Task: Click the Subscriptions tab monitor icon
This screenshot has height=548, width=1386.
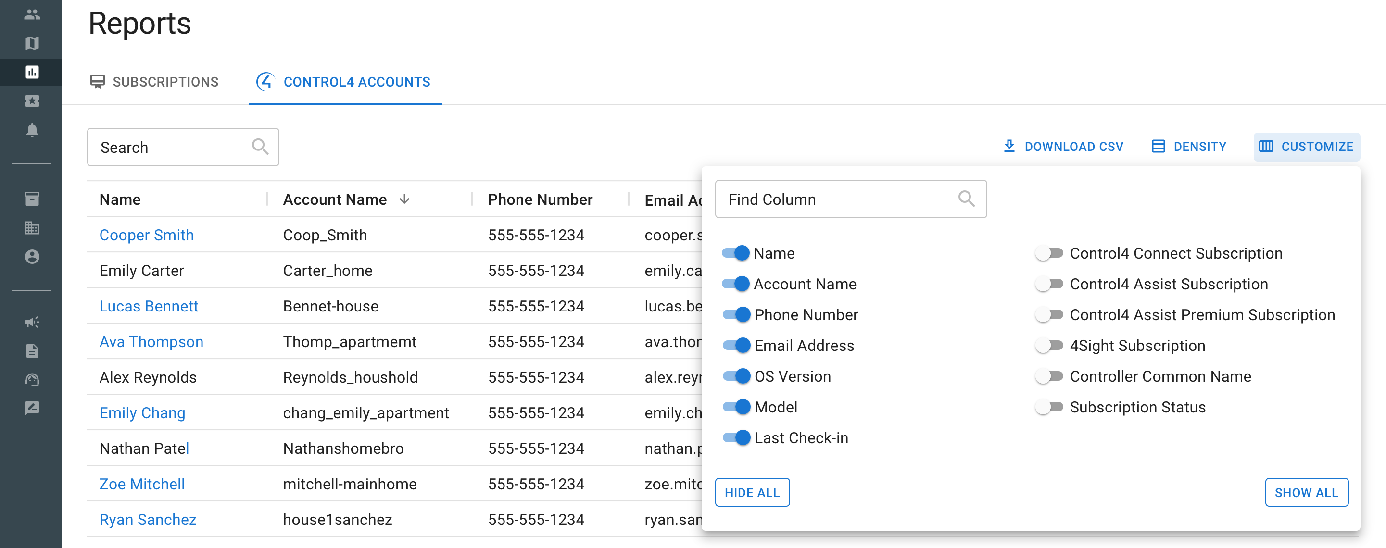Action: point(98,82)
